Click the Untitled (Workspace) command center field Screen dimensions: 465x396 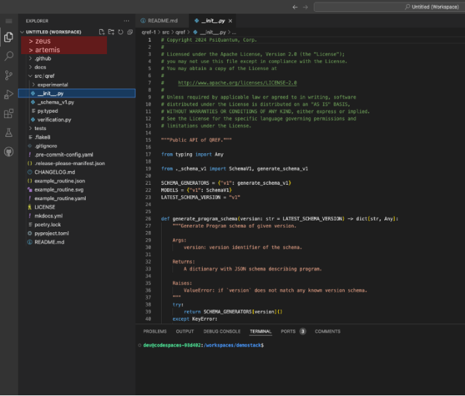click(389, 7)
